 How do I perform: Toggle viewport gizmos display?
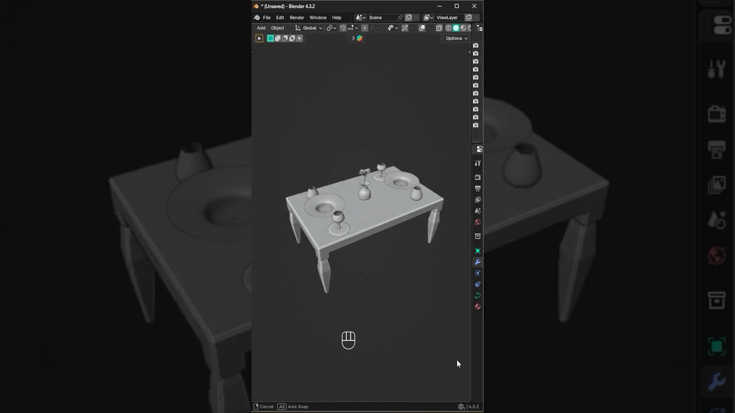pyautogui.click(x=405, y=28)
